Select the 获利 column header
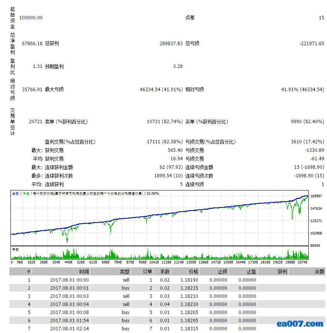The image size is (327, 333). coord(282,272)
